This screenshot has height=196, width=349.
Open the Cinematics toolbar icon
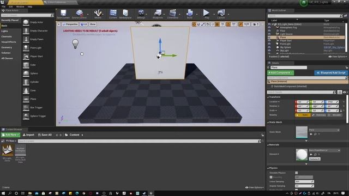coord(172,14)
